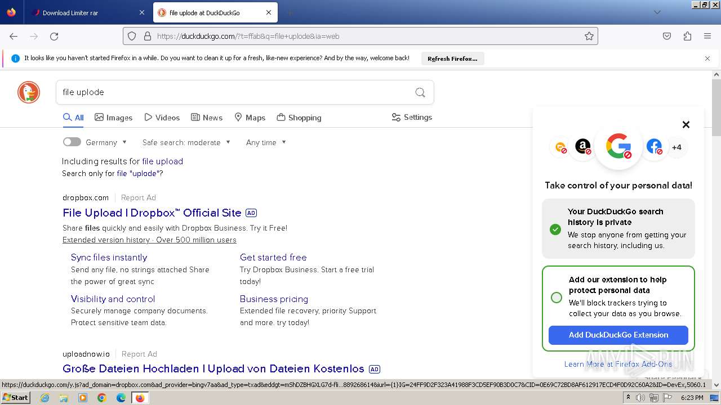Click the file upload suggestion link

162,161
